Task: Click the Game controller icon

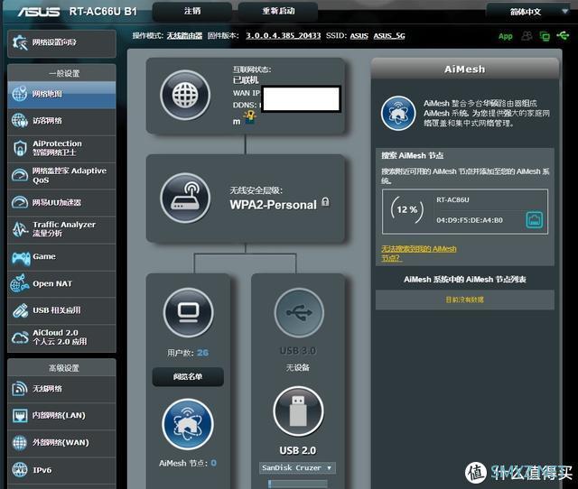Action: pos(21,257)
